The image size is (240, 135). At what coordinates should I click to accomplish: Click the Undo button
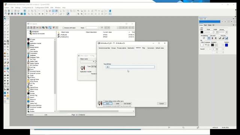tap(117, 103)
